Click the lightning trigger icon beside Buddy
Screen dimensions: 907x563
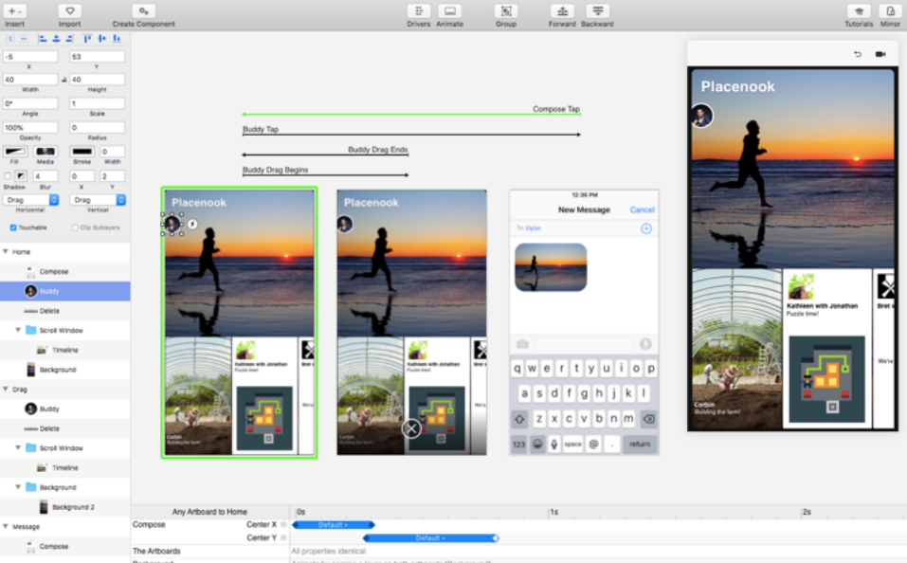coord(192,224)
